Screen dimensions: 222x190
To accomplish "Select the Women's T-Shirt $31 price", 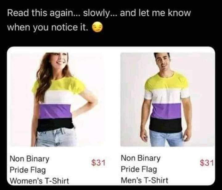I will [x=98, y=163].
